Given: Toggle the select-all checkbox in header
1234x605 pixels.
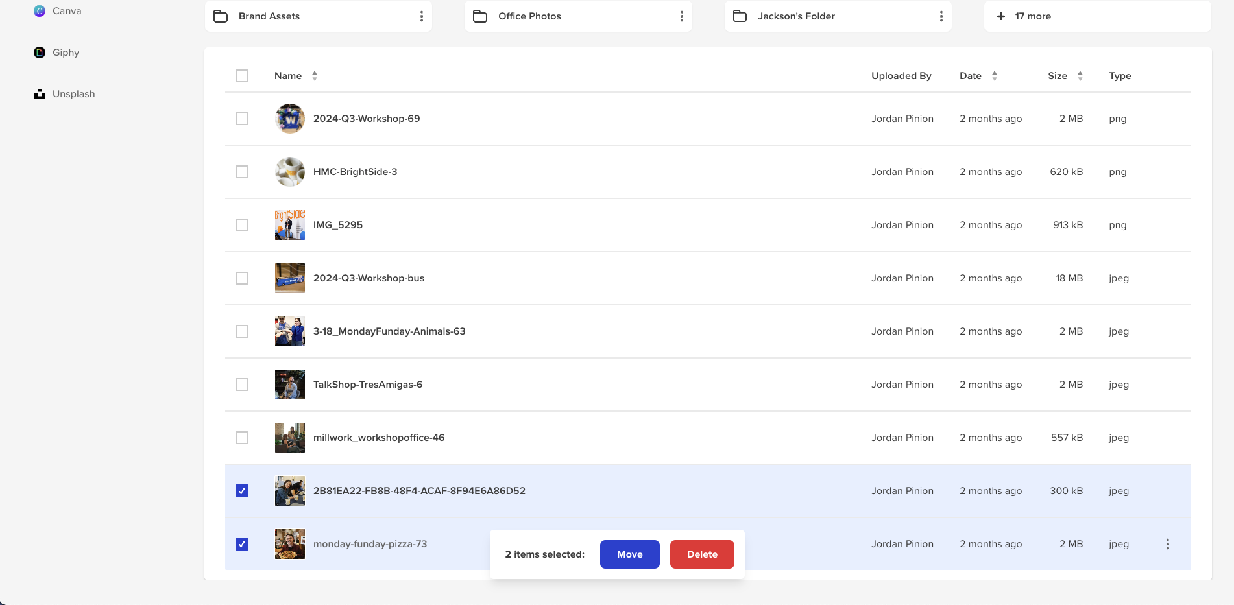Looking at the screenshot, I should point(242,76).
